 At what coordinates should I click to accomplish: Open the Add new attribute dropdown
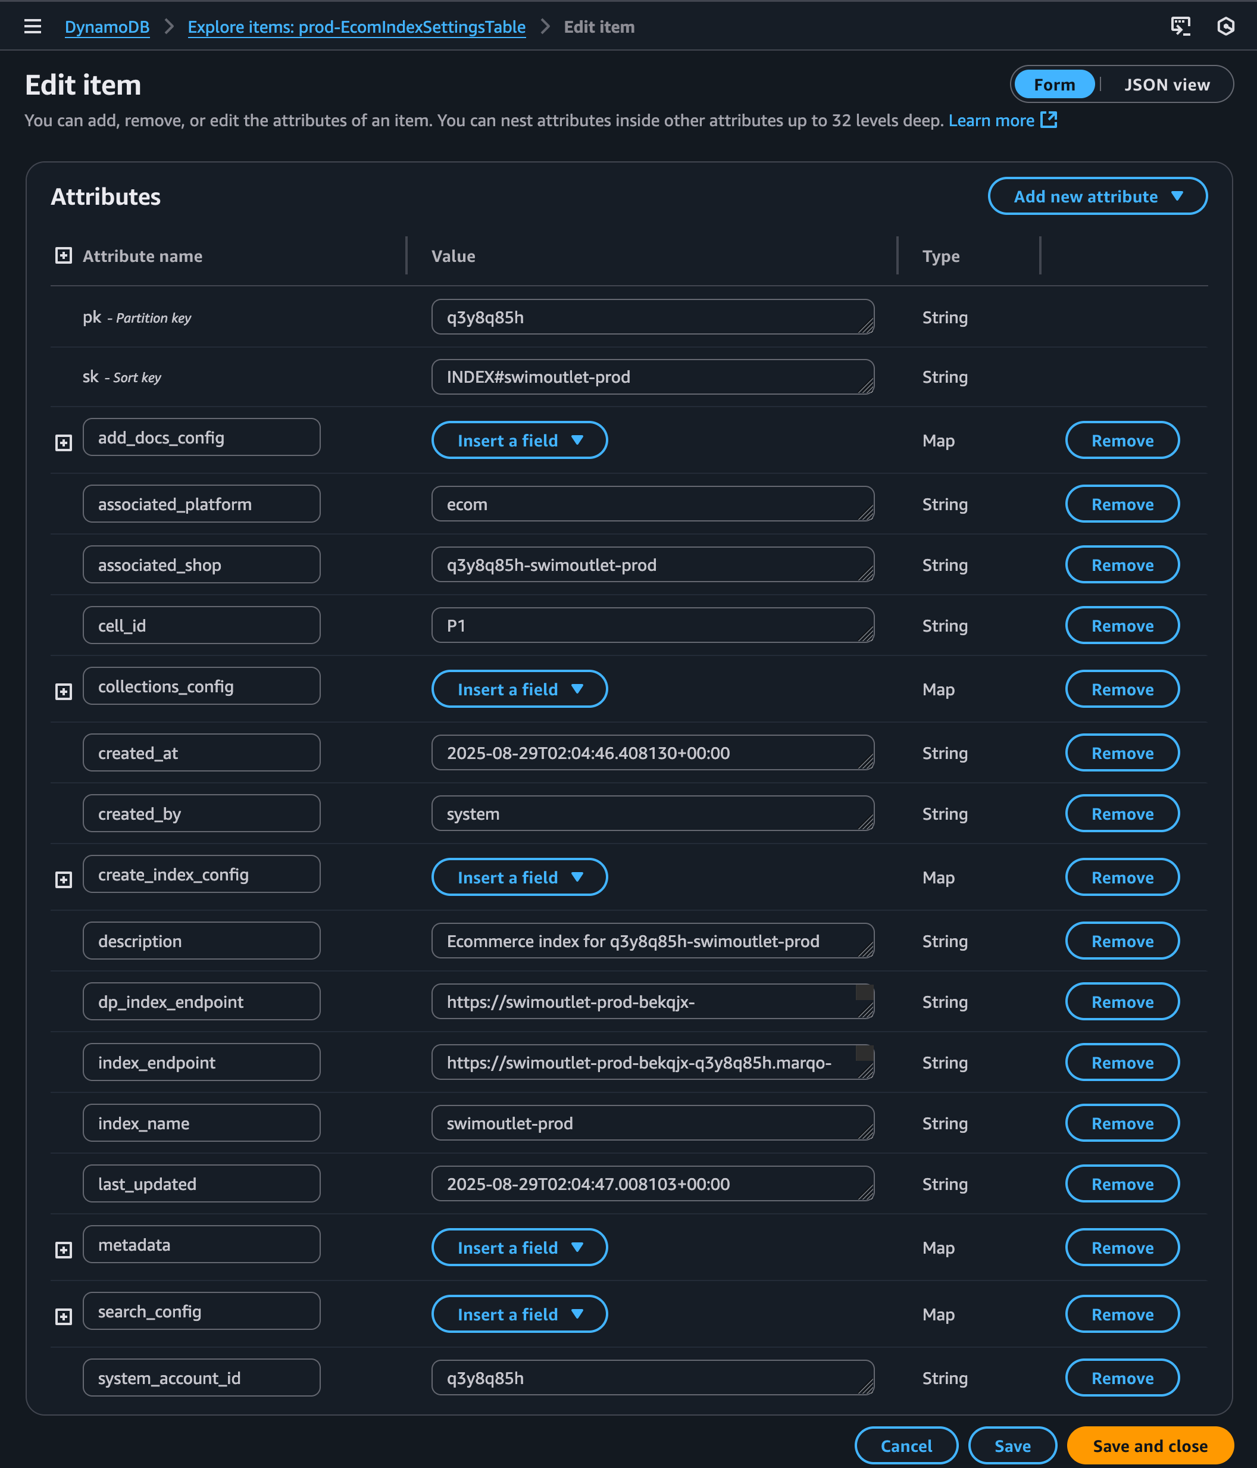point(1097,196)
